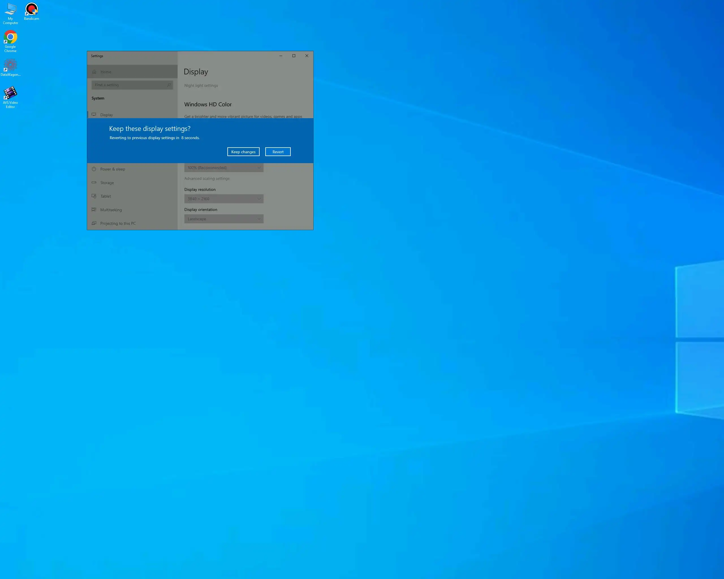724x579 pixels.
Task: Click the search magnifier icon in Find a setting
Action: [169, 85]
